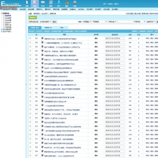Switch to the 已发布 (535) tab

(x=34, y=27)
